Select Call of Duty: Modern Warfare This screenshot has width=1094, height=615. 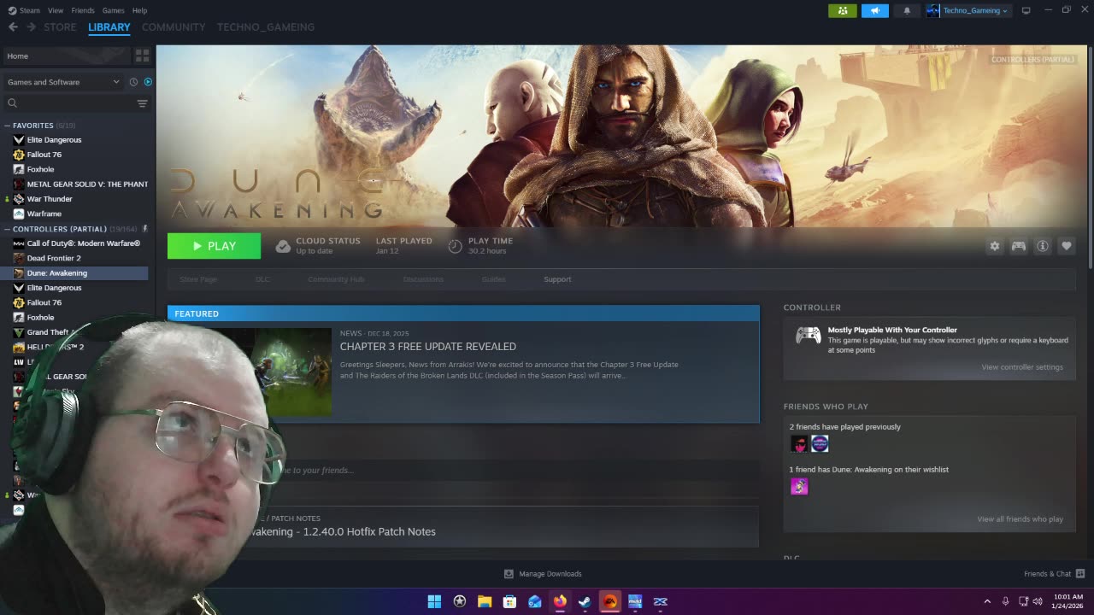coord(83,243)
